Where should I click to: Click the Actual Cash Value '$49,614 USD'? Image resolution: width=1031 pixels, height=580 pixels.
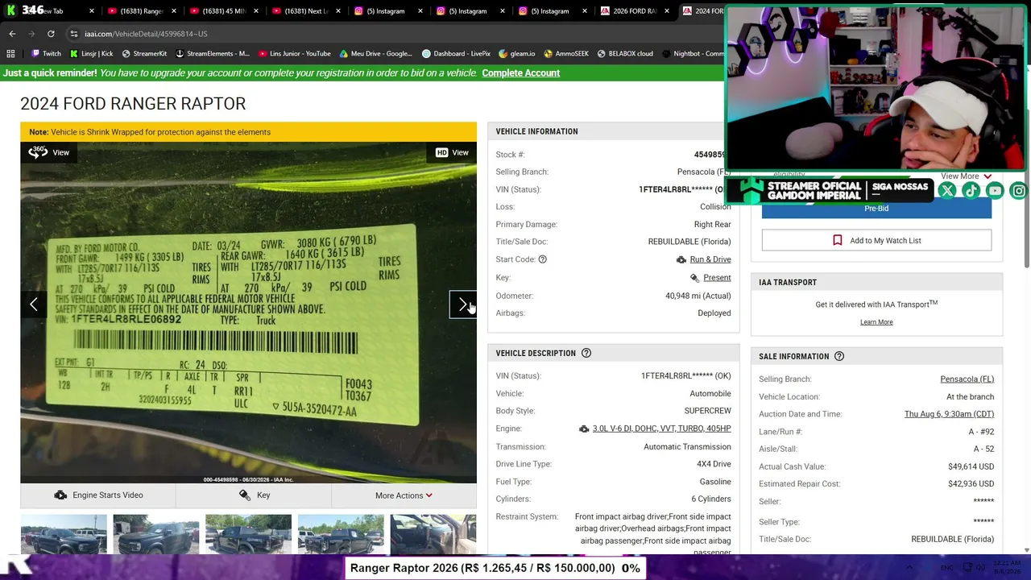(x=971, y=466)
